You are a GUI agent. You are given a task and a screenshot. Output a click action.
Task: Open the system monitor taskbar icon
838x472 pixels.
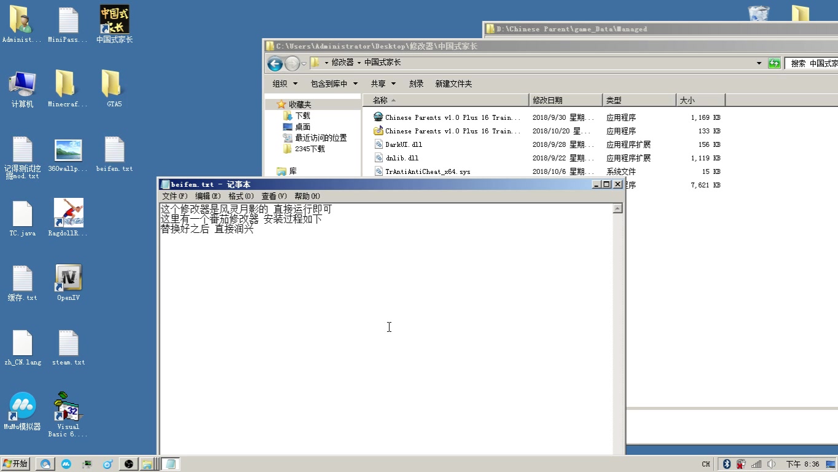87,464
